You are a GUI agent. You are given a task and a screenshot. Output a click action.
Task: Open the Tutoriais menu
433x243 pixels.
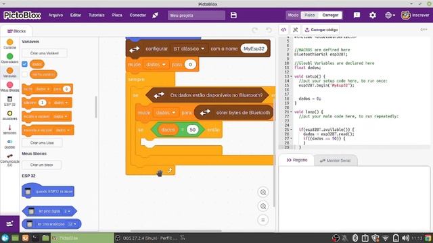(96, 15)
